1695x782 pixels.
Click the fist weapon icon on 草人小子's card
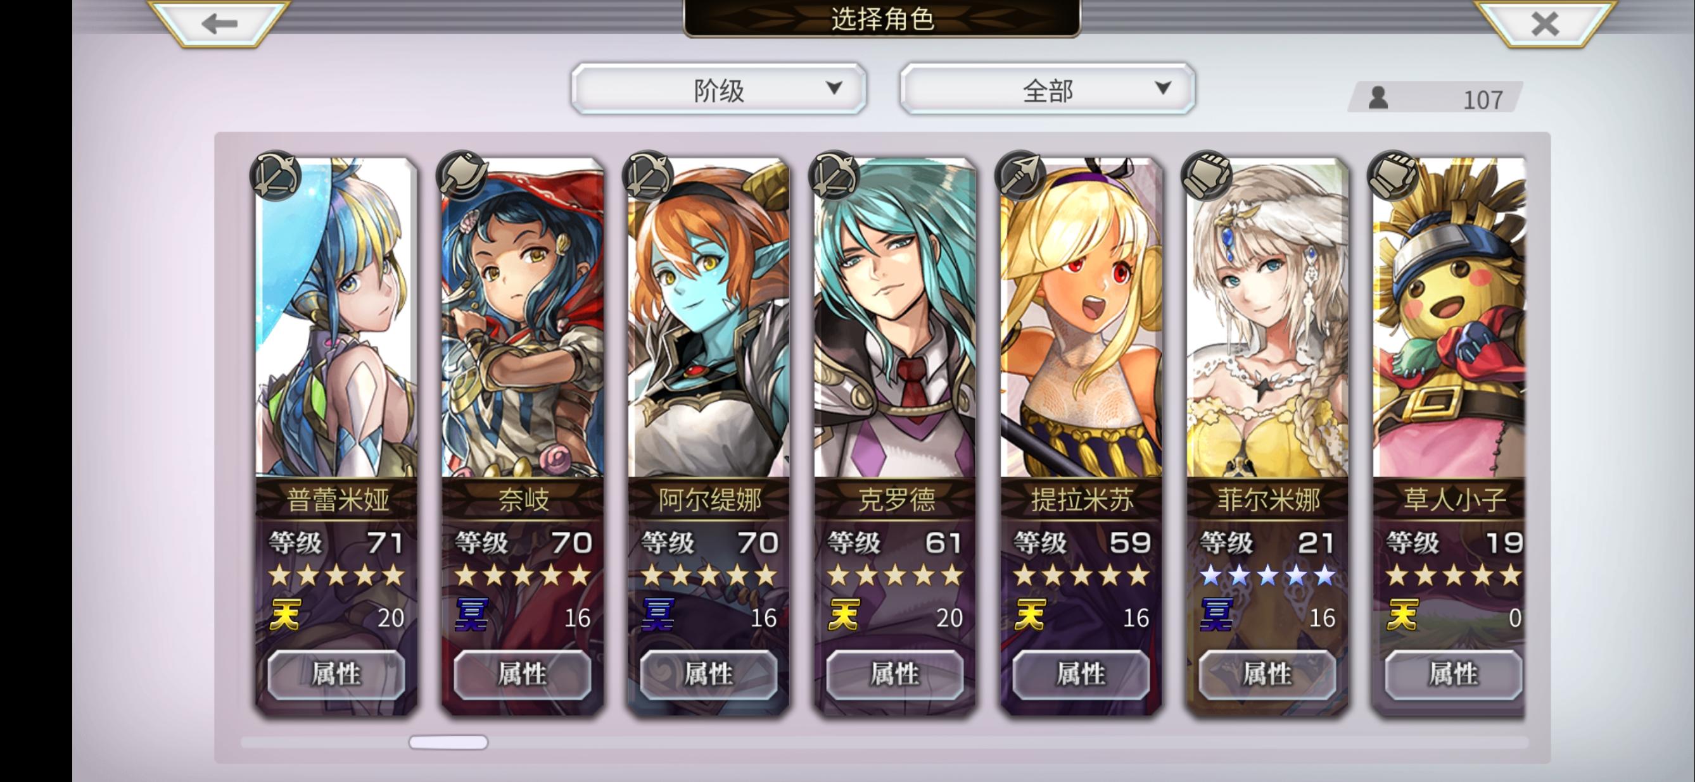click(x=1392, y=176)
